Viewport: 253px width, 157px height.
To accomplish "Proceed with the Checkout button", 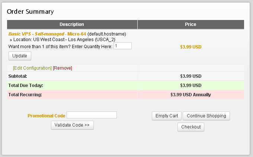I will tap(191, 127).
